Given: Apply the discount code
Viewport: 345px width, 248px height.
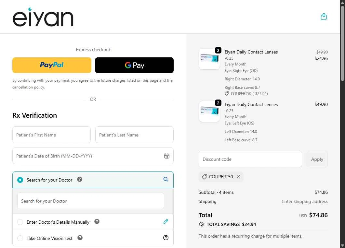Looking at the screenshot, I should click(317, 159).
